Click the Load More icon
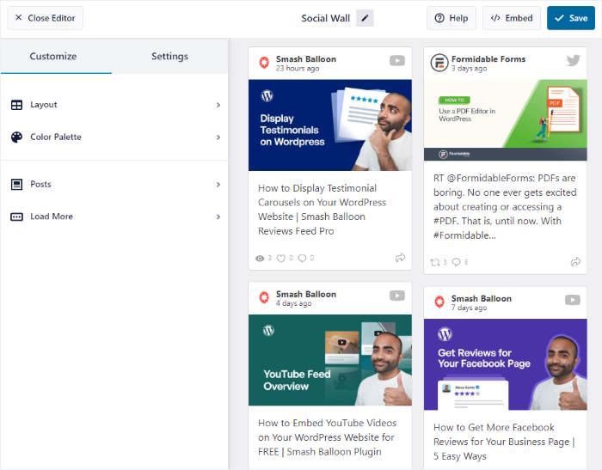 click(x=16, y=217)
